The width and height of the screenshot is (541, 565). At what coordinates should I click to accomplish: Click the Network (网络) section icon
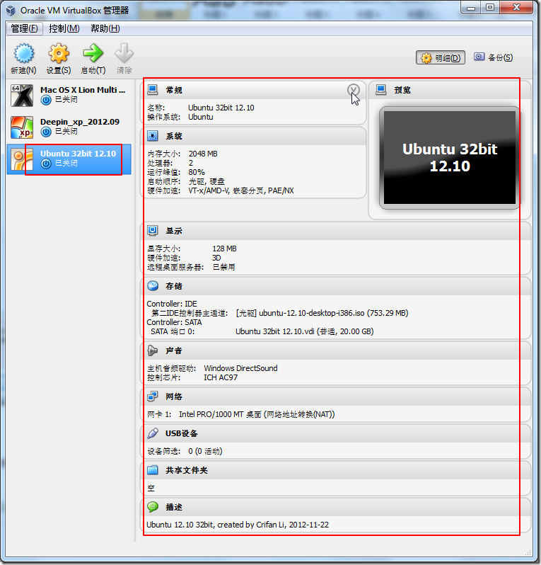pyautogui.click(x=153, y=396)
